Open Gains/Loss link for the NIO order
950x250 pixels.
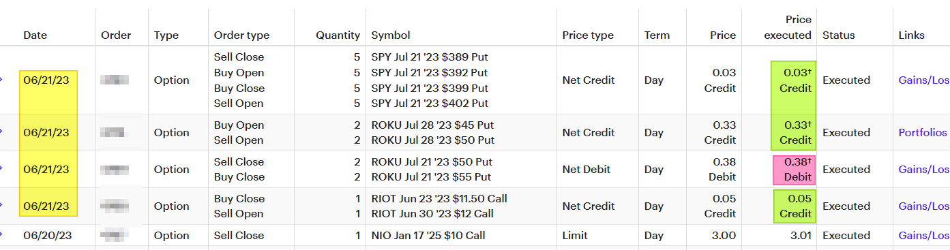tap(924, 236)
